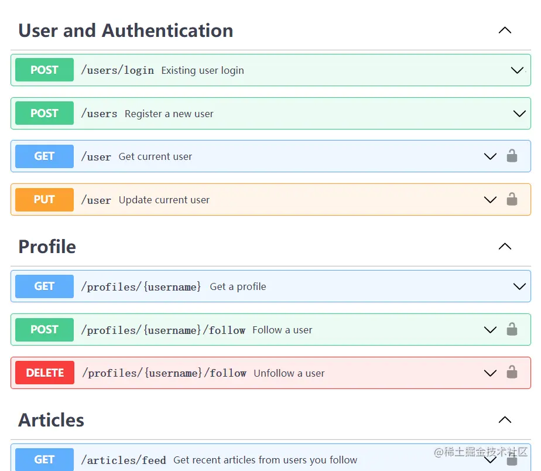Expand the Get a profile chevron

pyautogui.click(x=519, y=286)
